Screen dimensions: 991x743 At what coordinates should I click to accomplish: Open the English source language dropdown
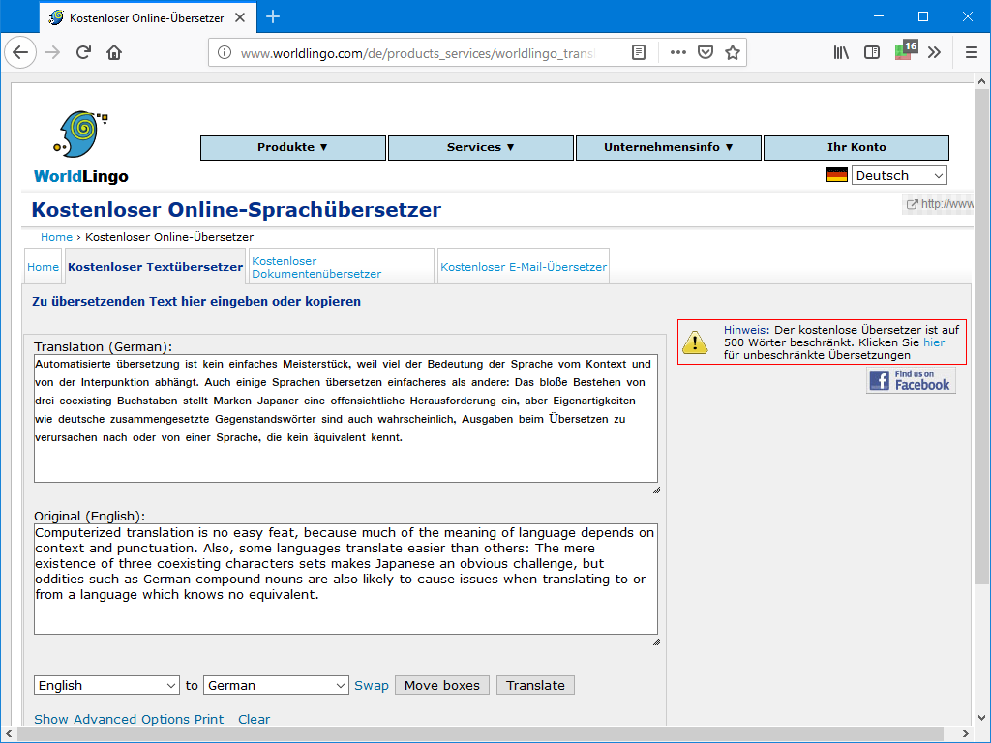pyautogui.click(x=107, y=685)
